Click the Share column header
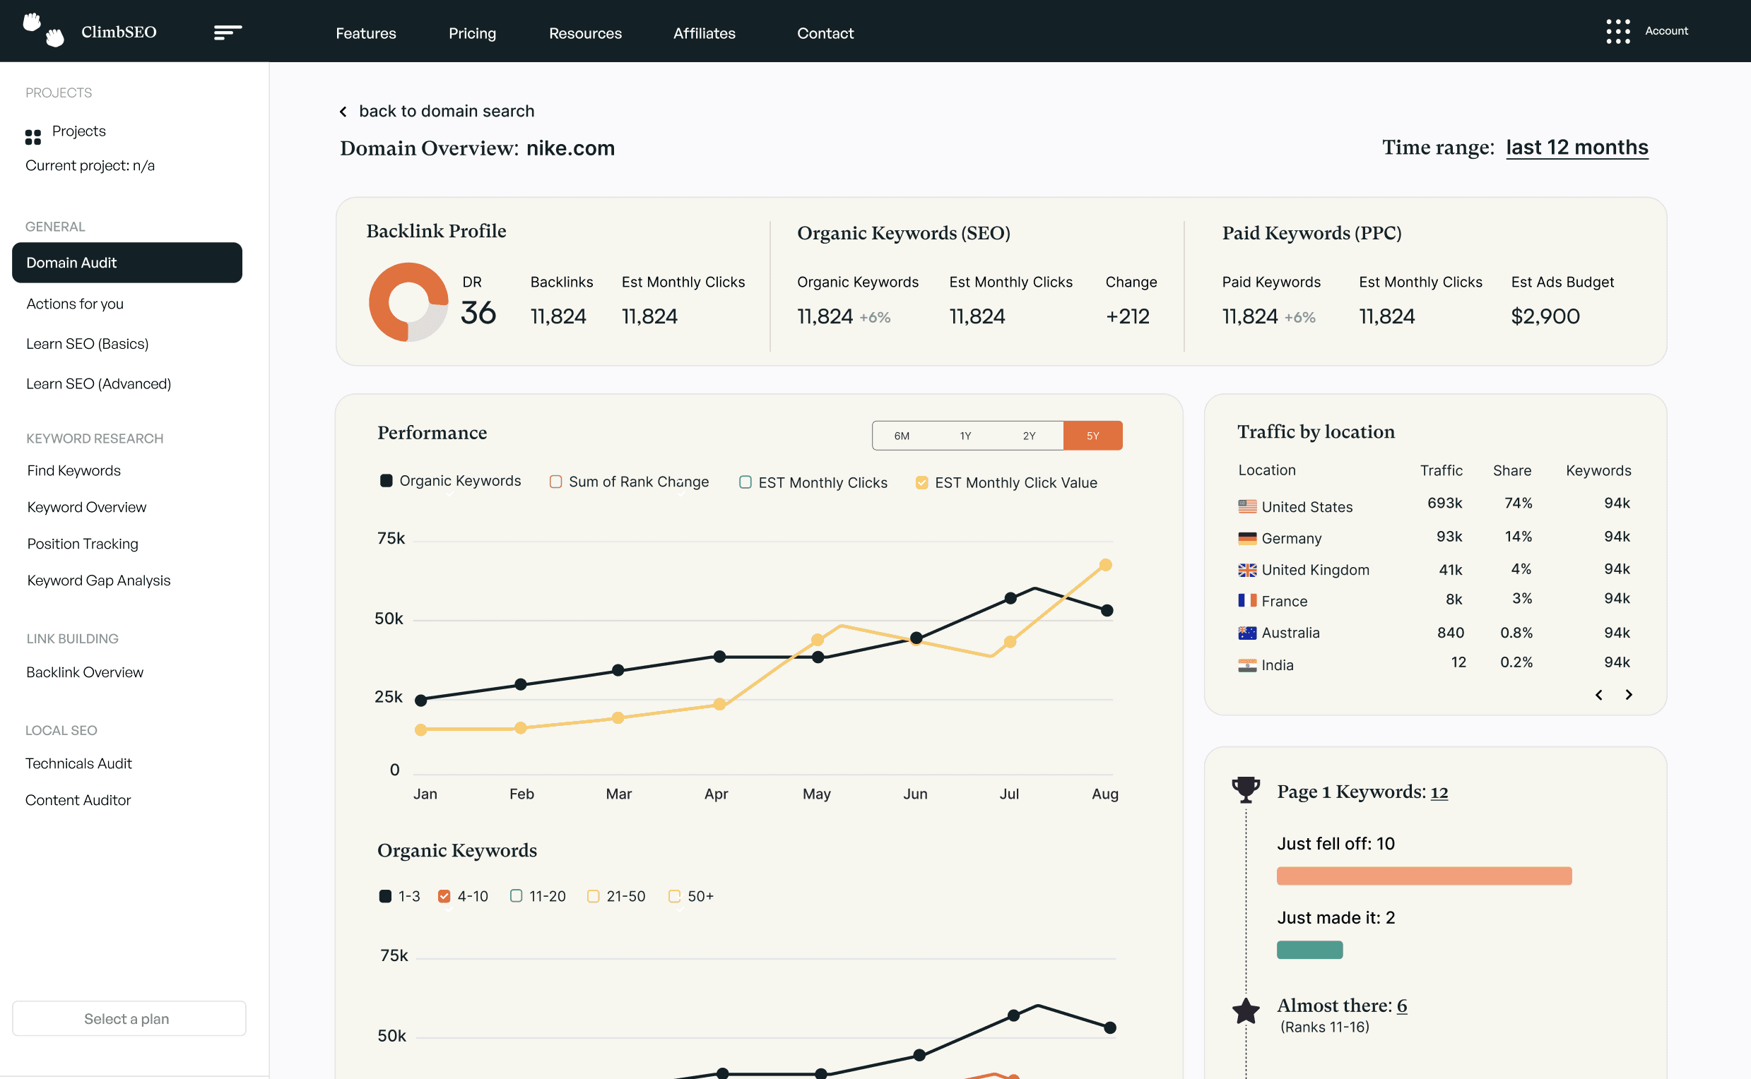This screenshot has height=1079, width=1751. tap(1511, 470)
